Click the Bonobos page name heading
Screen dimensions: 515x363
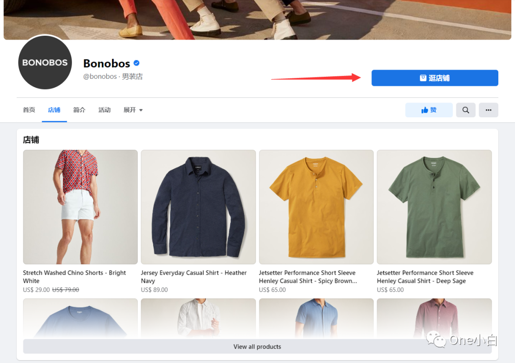pos(107,63)
